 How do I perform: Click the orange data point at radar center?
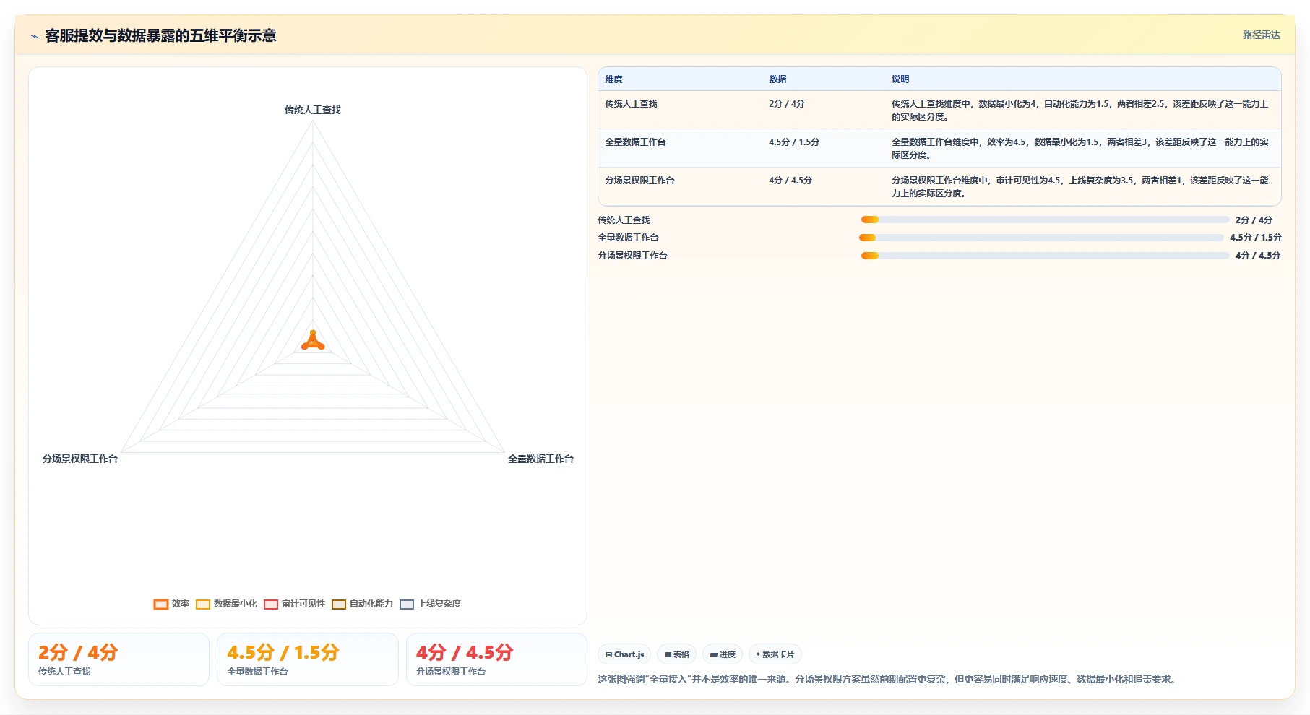(313, 341)
